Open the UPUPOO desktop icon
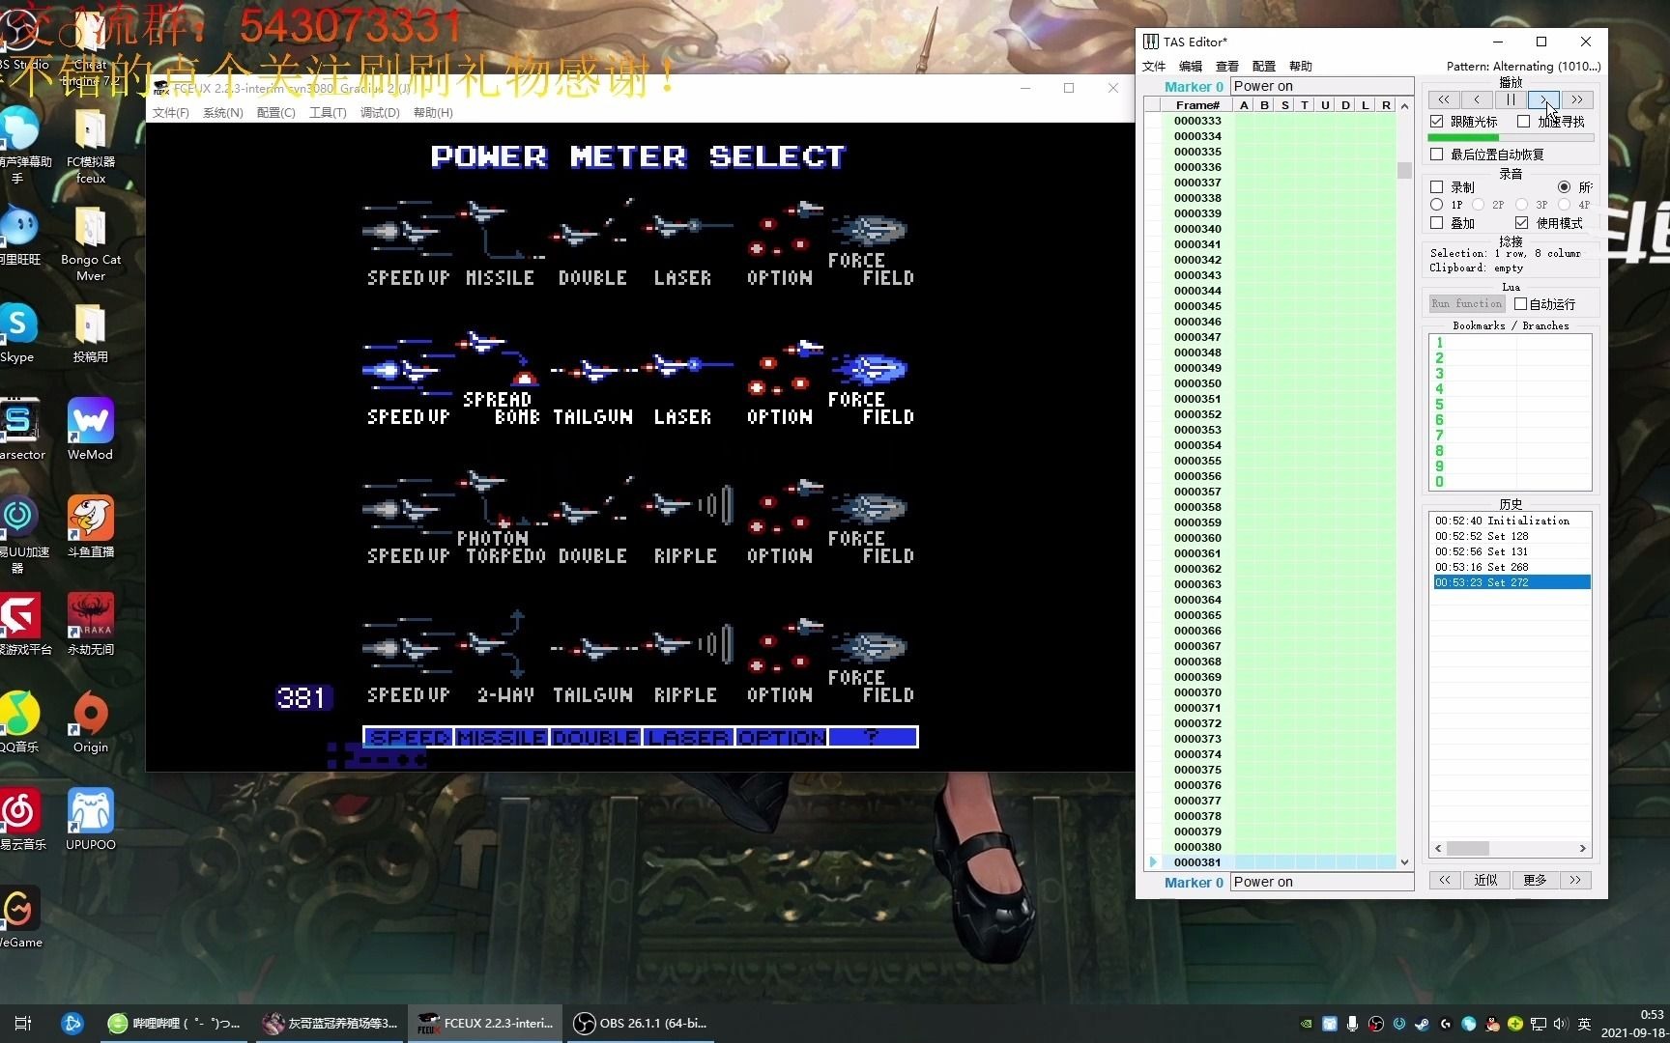 click(x=90, y=820)
